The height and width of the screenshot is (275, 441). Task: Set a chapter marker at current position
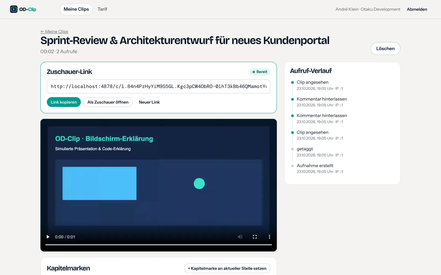[x=227, y=268]
